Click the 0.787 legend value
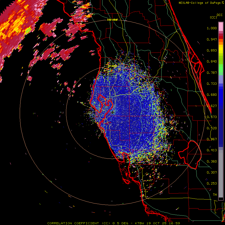The height and width of the screenshot is (225, 225). tap(212, 72)
